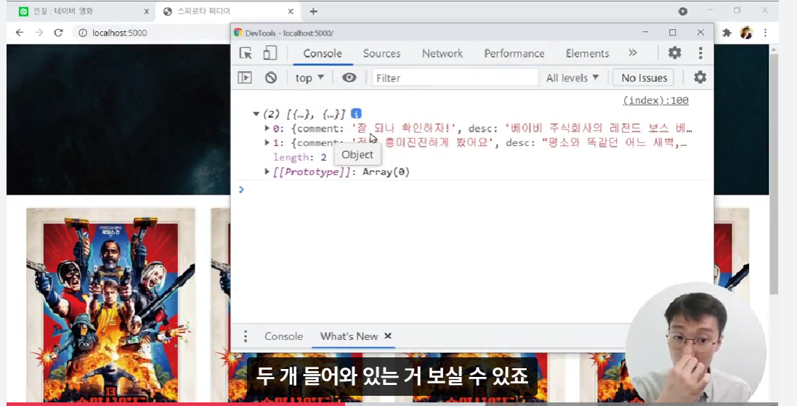The image size is (797, 406).
Task: Switch to the Sources tab
Action: tap(381, 53)
